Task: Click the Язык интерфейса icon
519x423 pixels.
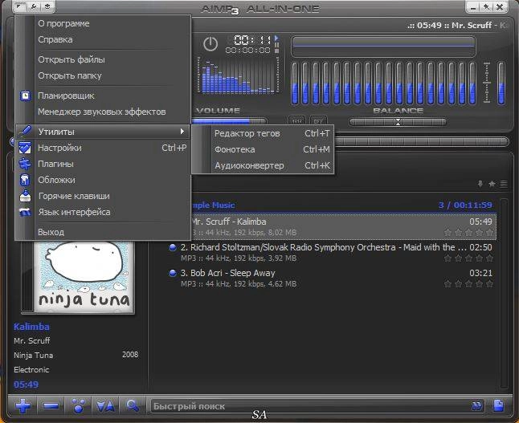Action: [x=25, y=212]
